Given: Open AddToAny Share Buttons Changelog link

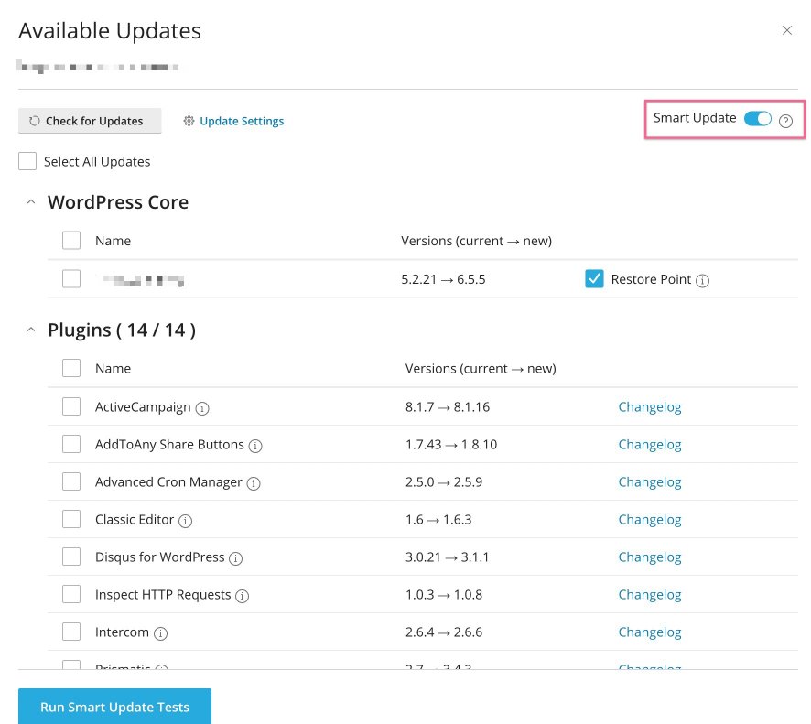Looking at the screenshot, I should [650, 445].
